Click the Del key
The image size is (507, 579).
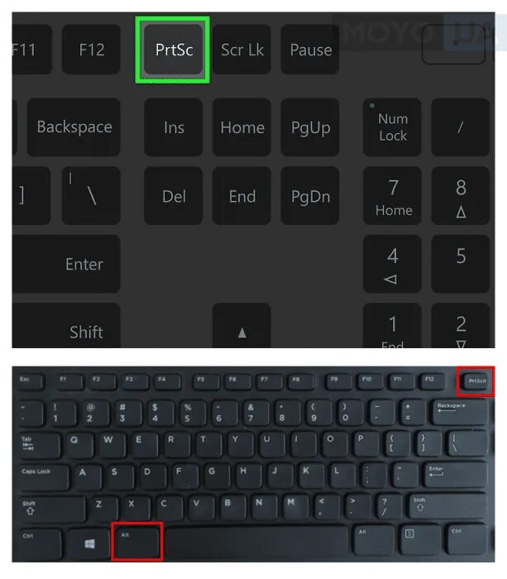pyautogui.click(x=173, y=196)
